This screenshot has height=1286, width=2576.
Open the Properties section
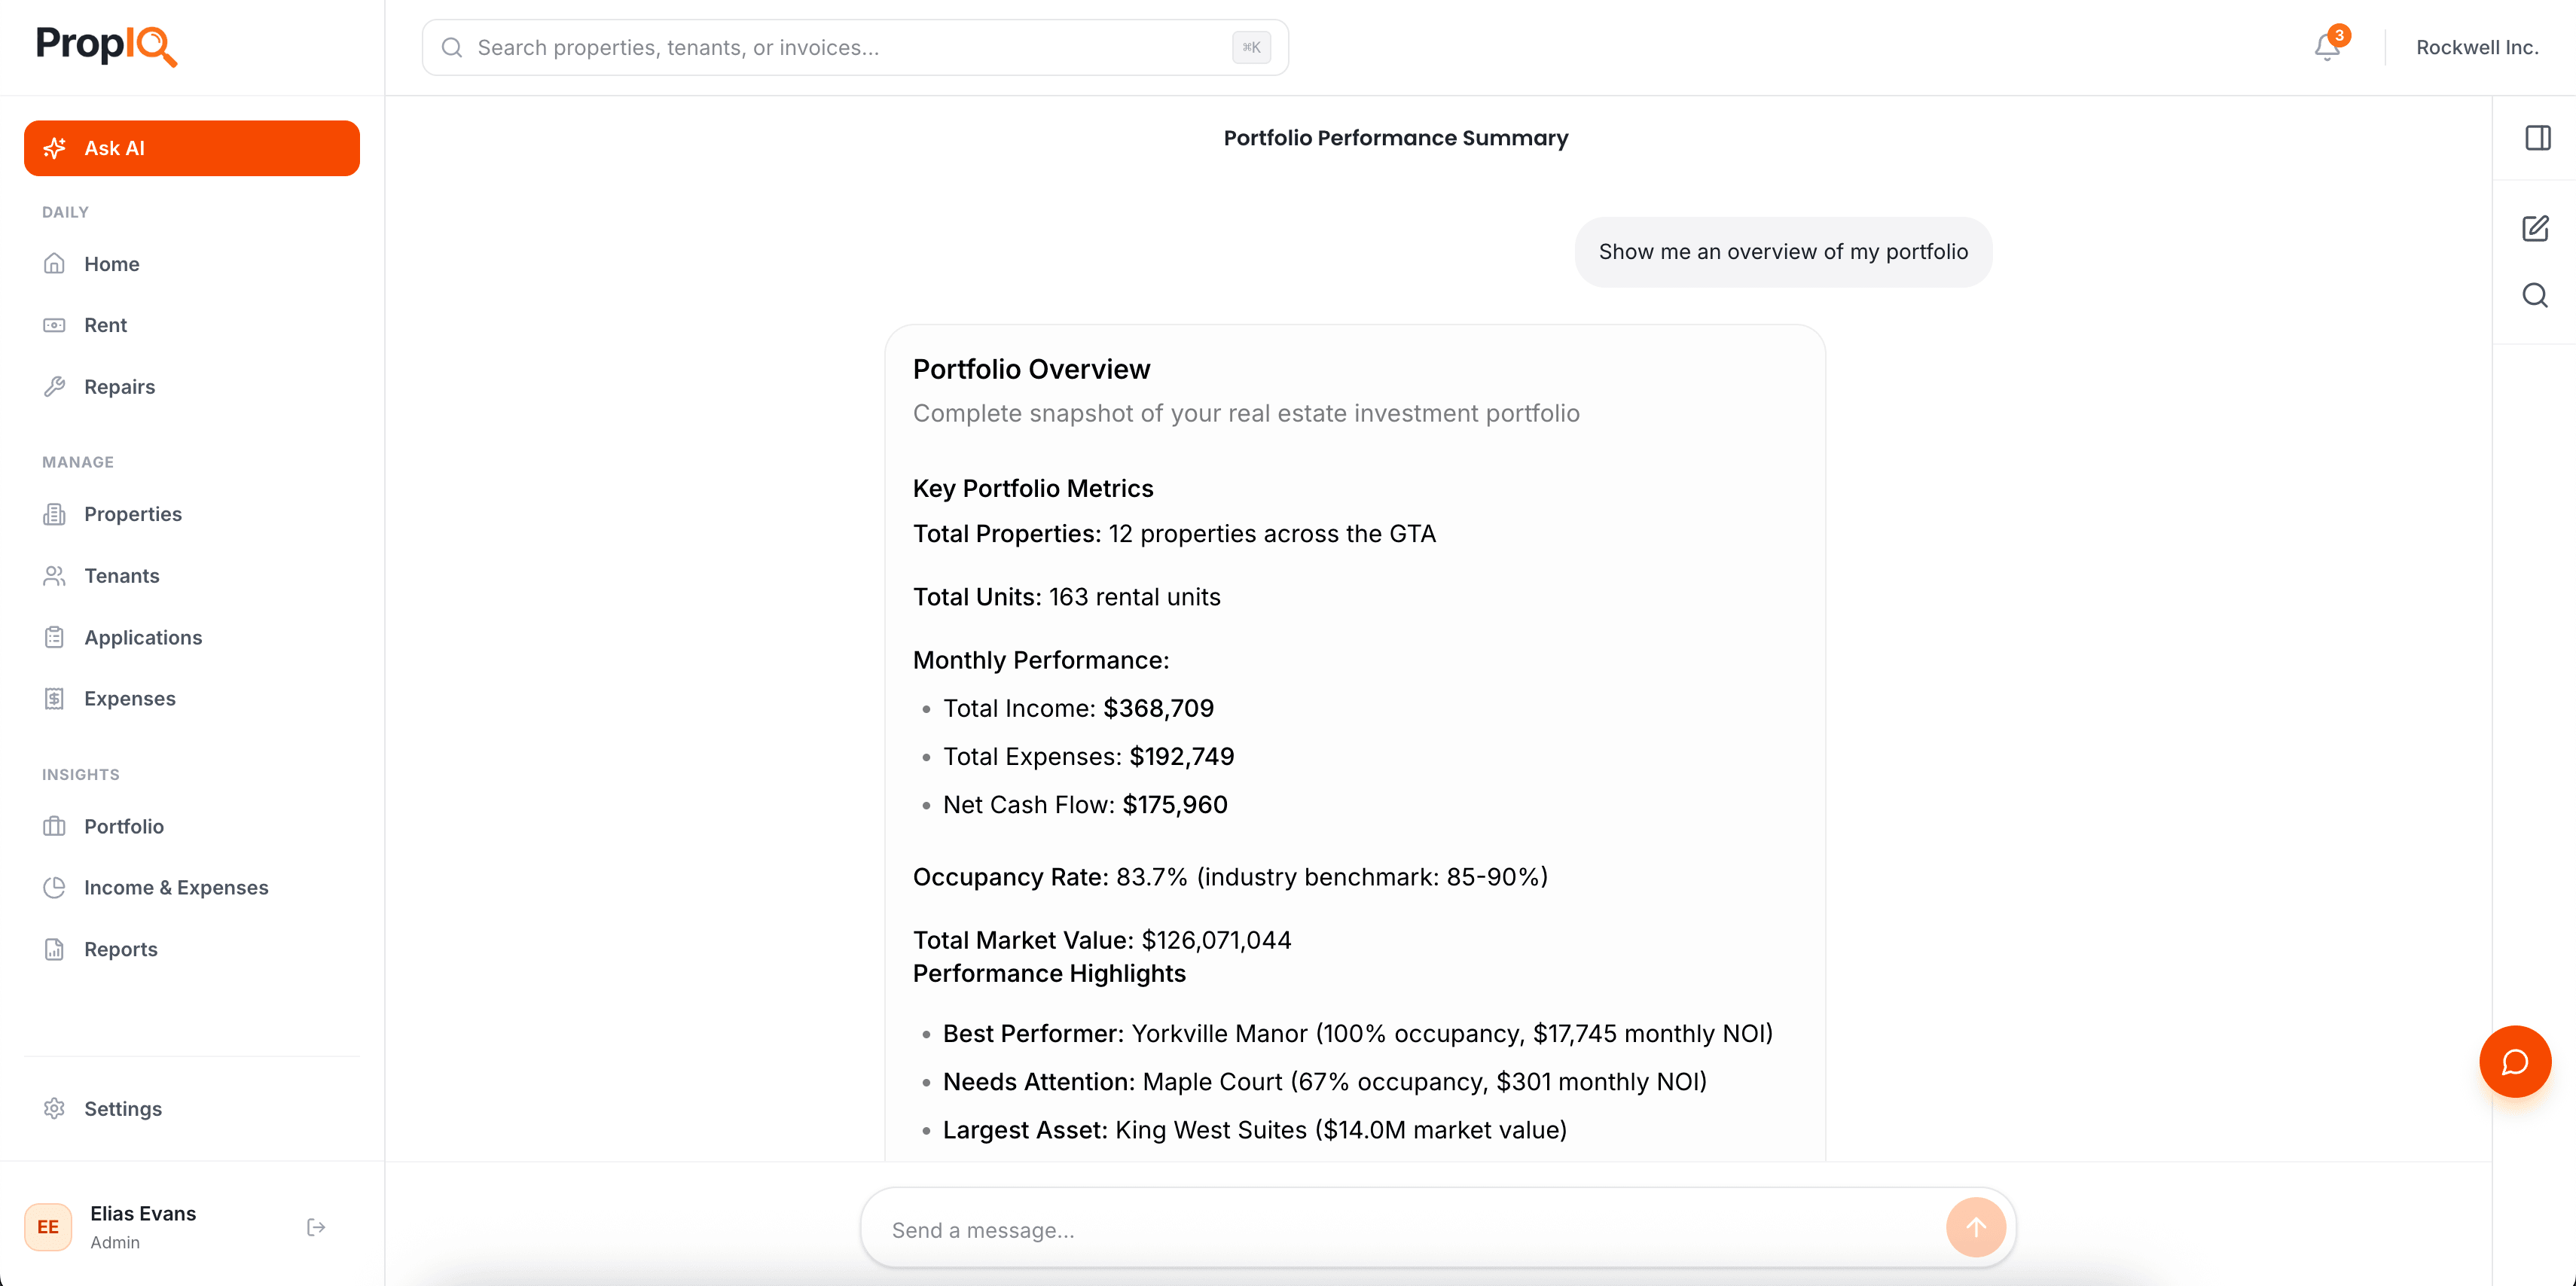[133, 514]
